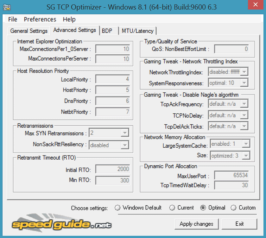Click the "Network Memory Allocation" group title
Screen dimensions: 266x238
click(x=174, y=137)
